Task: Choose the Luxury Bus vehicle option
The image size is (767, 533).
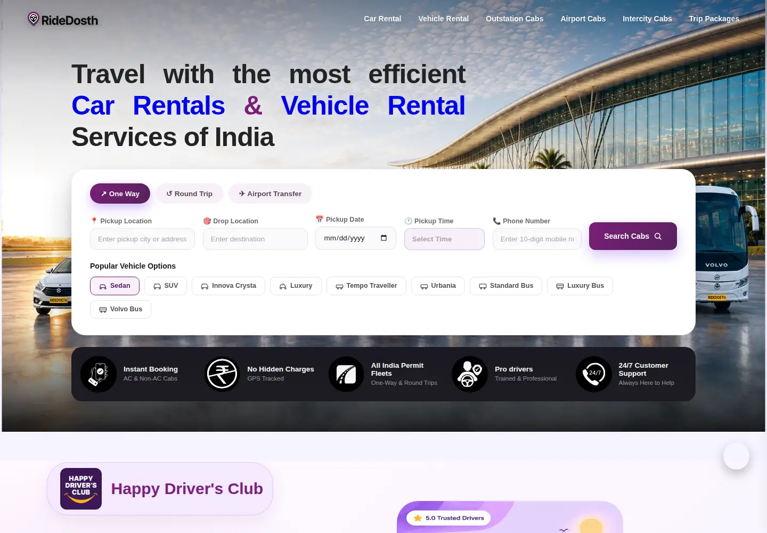Action: 580,286
